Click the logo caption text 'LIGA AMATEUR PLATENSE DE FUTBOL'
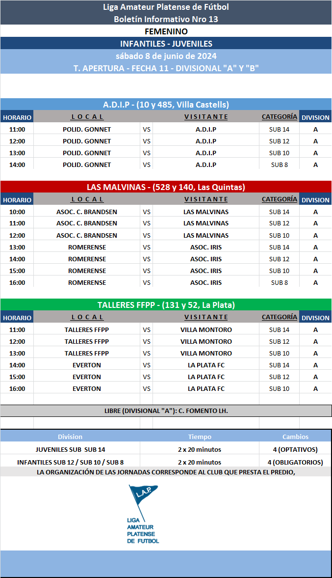 (x=143, y=530)
